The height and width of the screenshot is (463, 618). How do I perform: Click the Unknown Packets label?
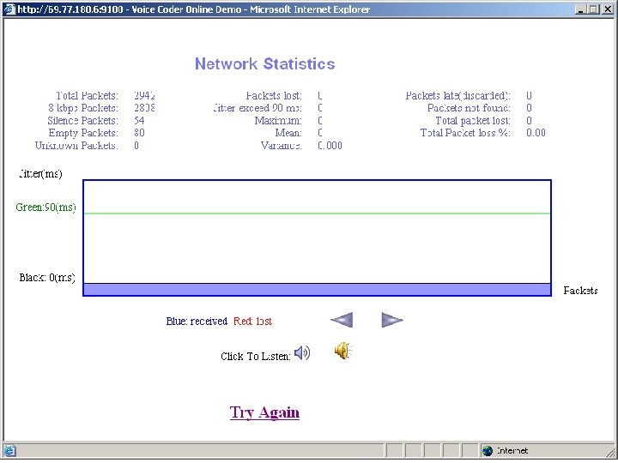[x=76, y=146]
